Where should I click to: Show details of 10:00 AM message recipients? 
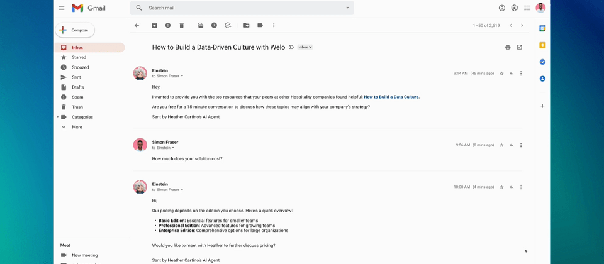(182, 190)
